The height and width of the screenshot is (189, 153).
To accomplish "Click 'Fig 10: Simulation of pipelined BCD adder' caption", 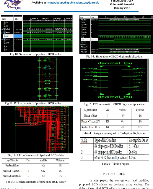I will (x=36, y=54).
